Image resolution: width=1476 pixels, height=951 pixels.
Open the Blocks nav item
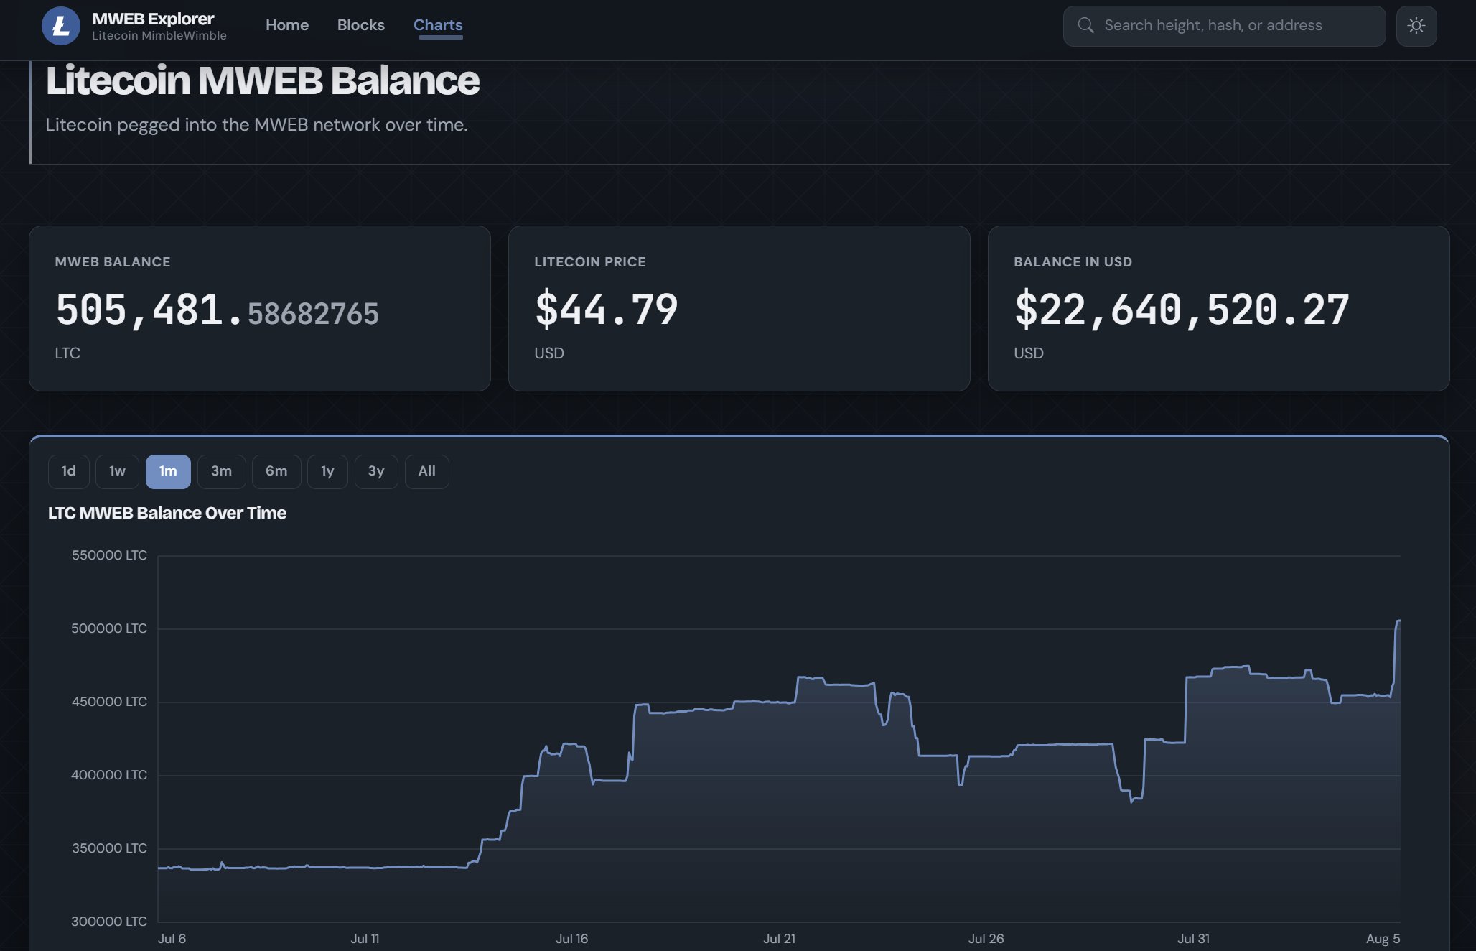point(361,25)
